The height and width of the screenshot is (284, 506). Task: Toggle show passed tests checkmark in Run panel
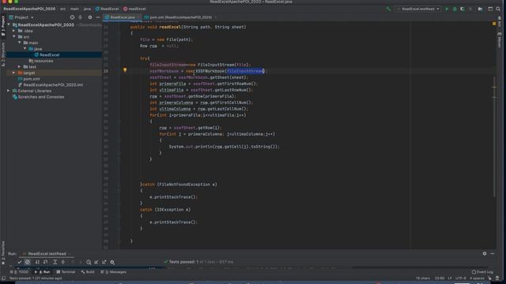pyautogui.click(x=19, y=262)
